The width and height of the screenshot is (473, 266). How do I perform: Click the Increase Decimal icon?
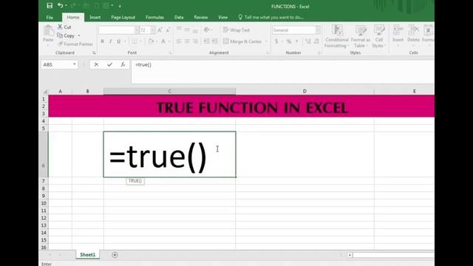(x=308, y=41)
